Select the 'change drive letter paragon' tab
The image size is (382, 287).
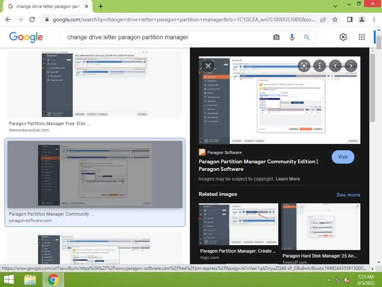tap(47, 6)
